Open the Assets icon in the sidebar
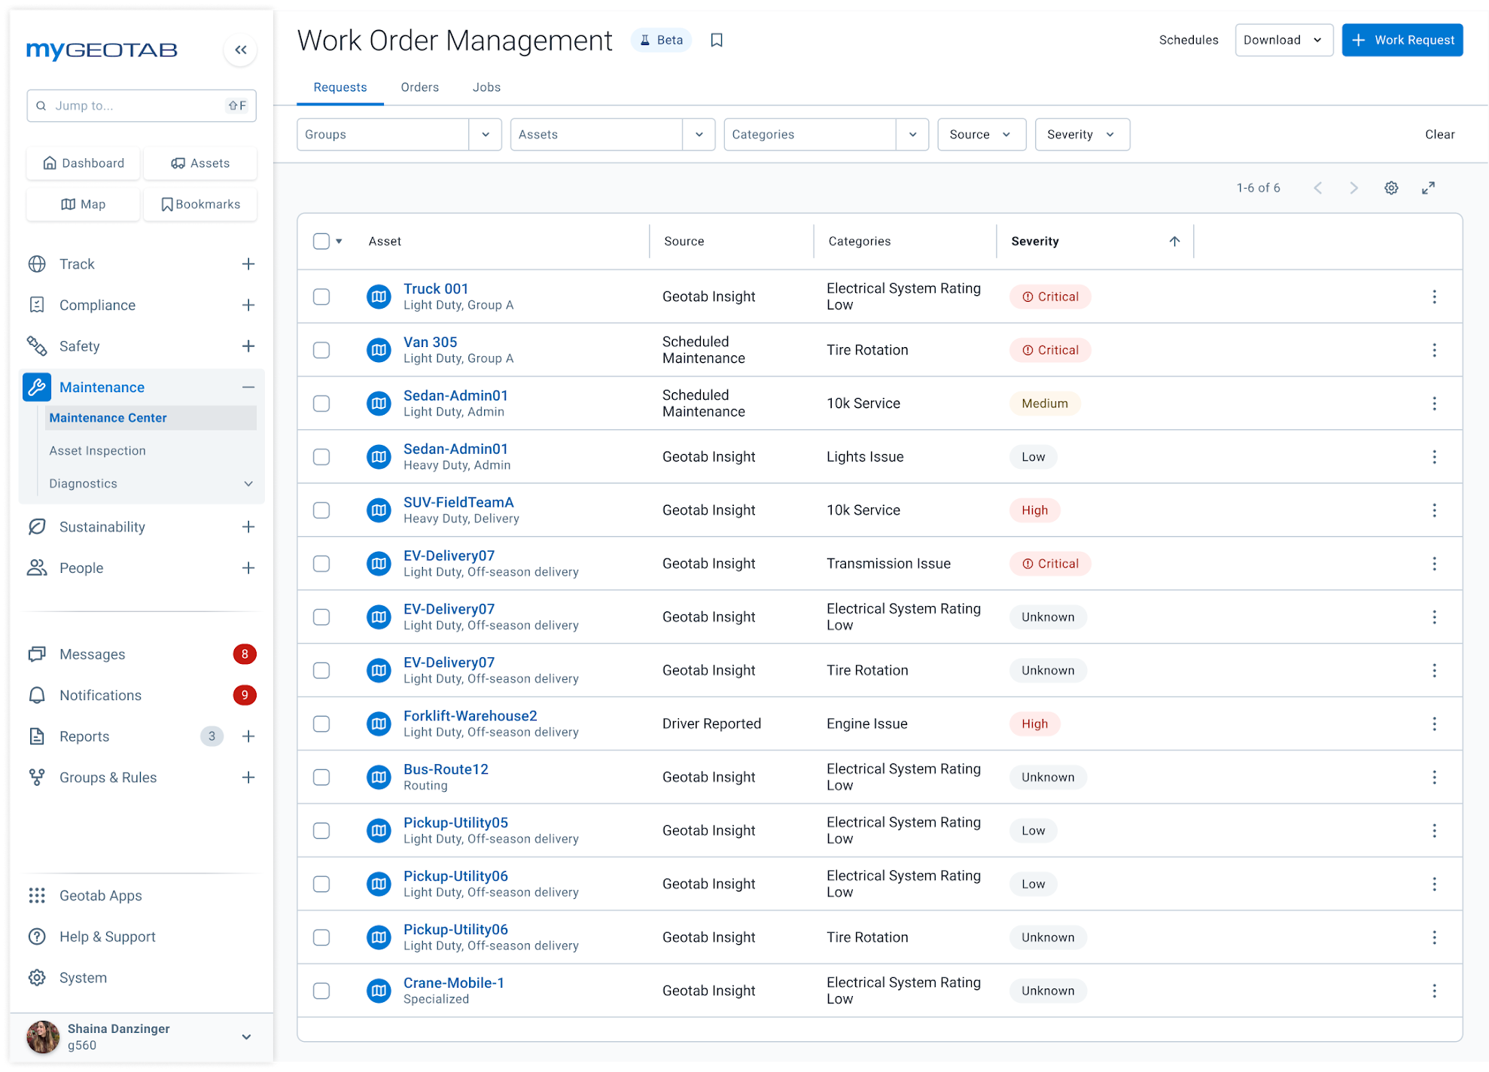The height and width of the screenshot is (1072, 1489). pos(178,163)
